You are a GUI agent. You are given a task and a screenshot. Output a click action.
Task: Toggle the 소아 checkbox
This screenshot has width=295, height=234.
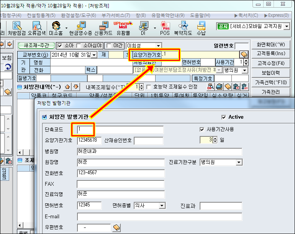[59, 46]
